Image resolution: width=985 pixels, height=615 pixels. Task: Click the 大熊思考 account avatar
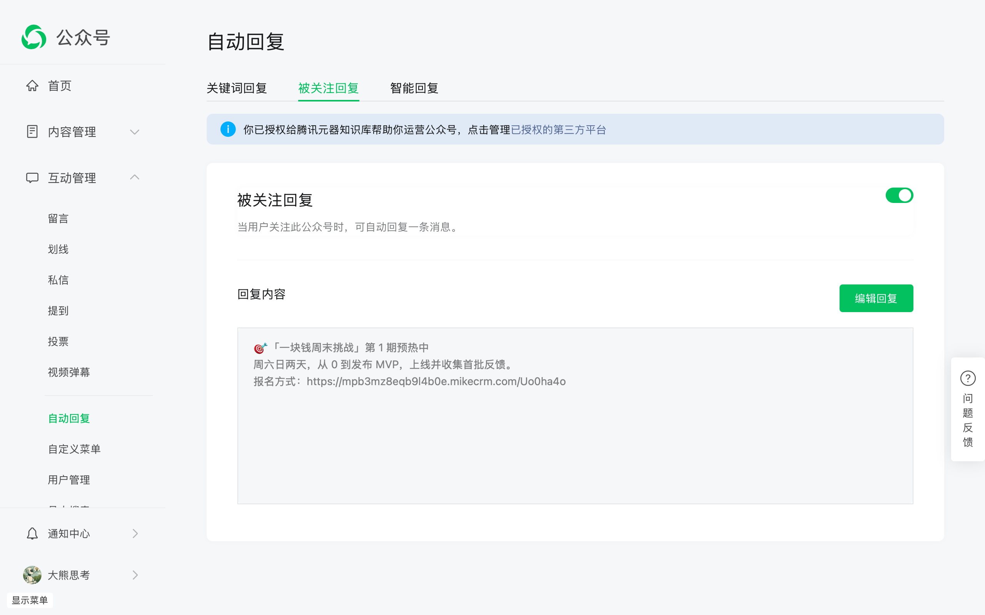coord(32,575)
